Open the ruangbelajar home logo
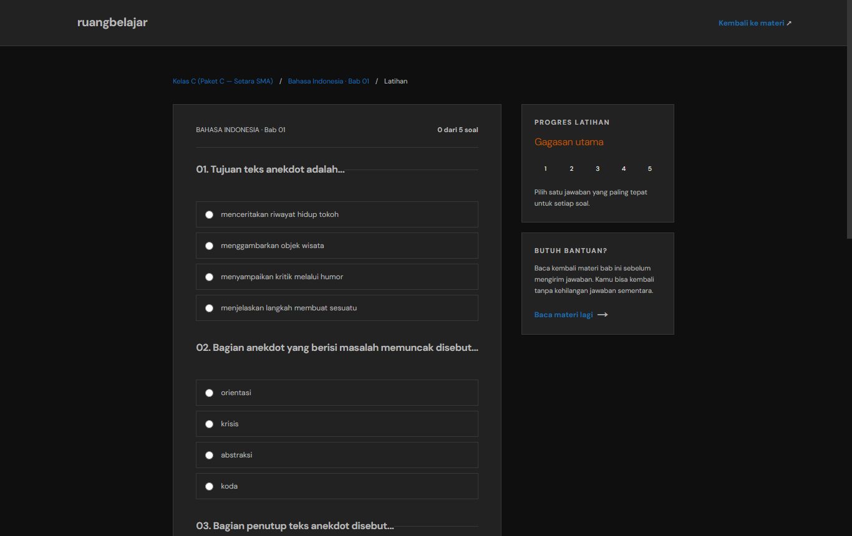The height and width of the screenshot is (536, 852). pyautogui.click(x=112, y=22)
